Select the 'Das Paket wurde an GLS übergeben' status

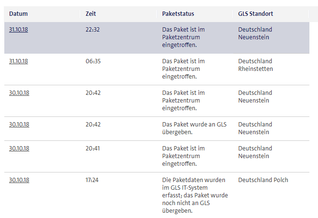click(x=194, y=128)
